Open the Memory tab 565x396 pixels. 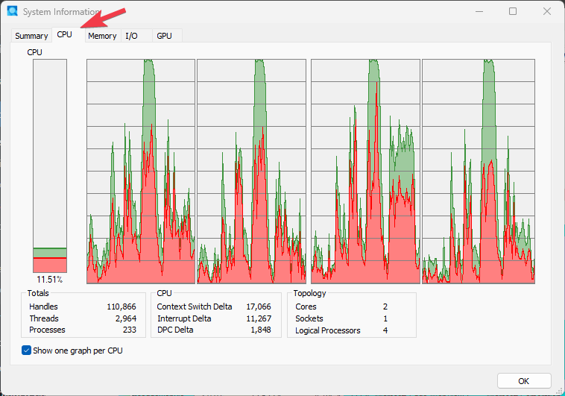click(x=102, y=36)
